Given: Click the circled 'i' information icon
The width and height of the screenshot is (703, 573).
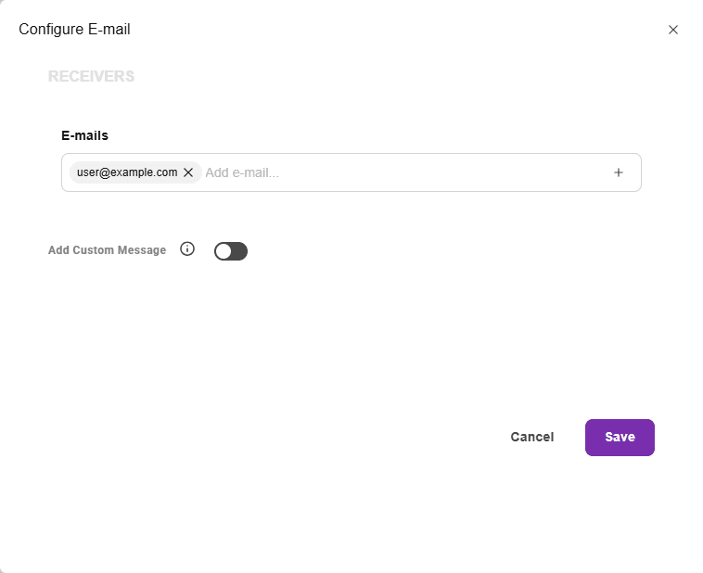Looking at the screenshot, I should coord(187,248).
